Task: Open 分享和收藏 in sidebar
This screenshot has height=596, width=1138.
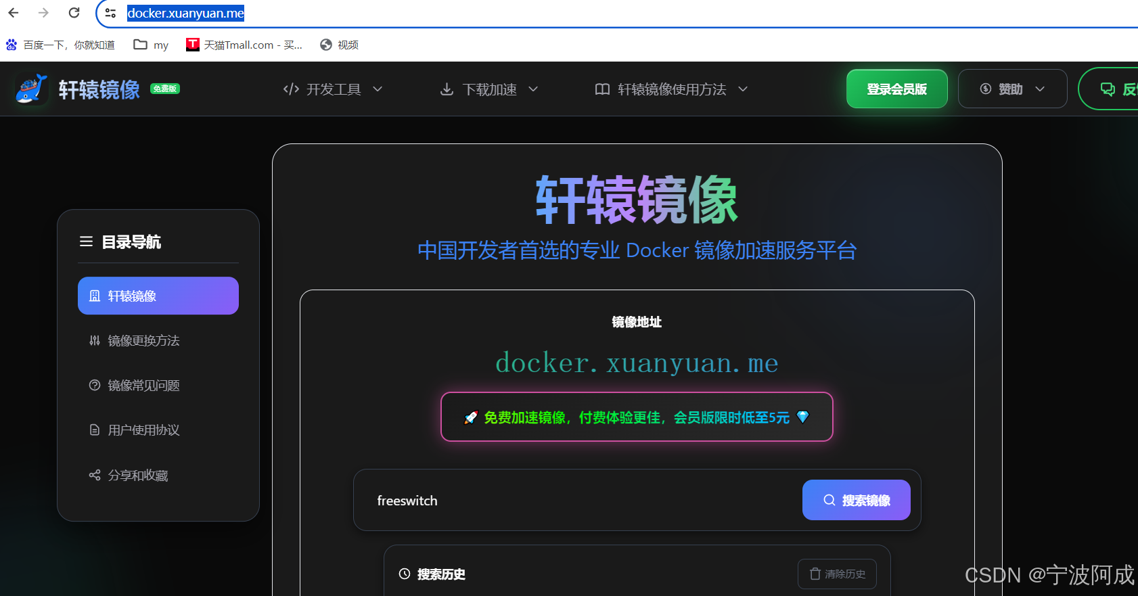Action: (158, 475)
